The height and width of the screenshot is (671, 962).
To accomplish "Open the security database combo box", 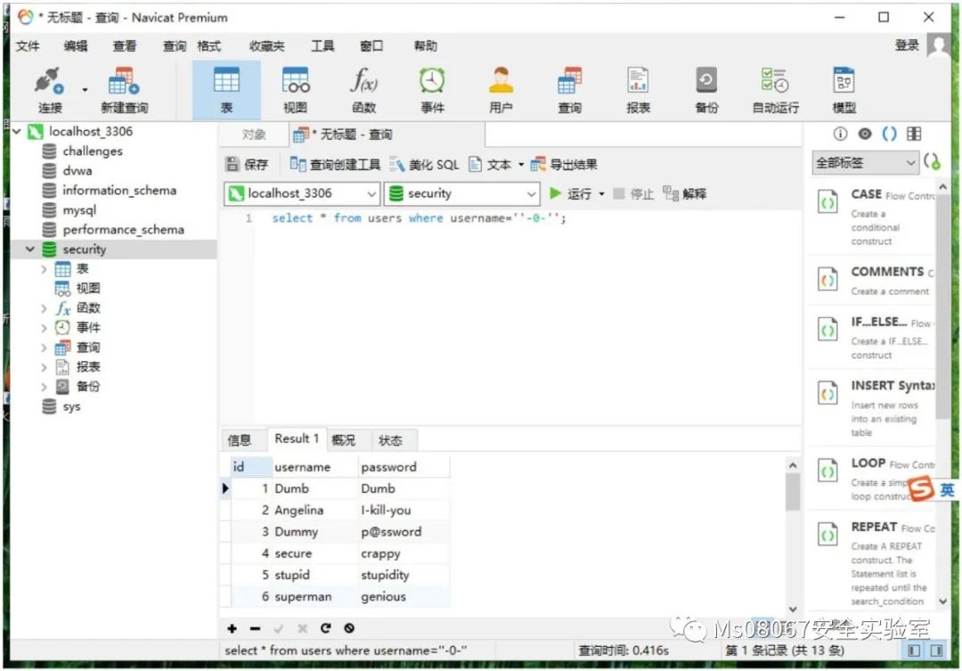I will (462, 193).
